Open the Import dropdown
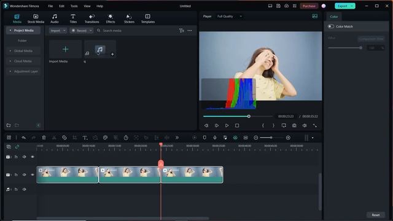Image resolution: width=393 pixels, height=221 pixels. (x=58, y=31)
